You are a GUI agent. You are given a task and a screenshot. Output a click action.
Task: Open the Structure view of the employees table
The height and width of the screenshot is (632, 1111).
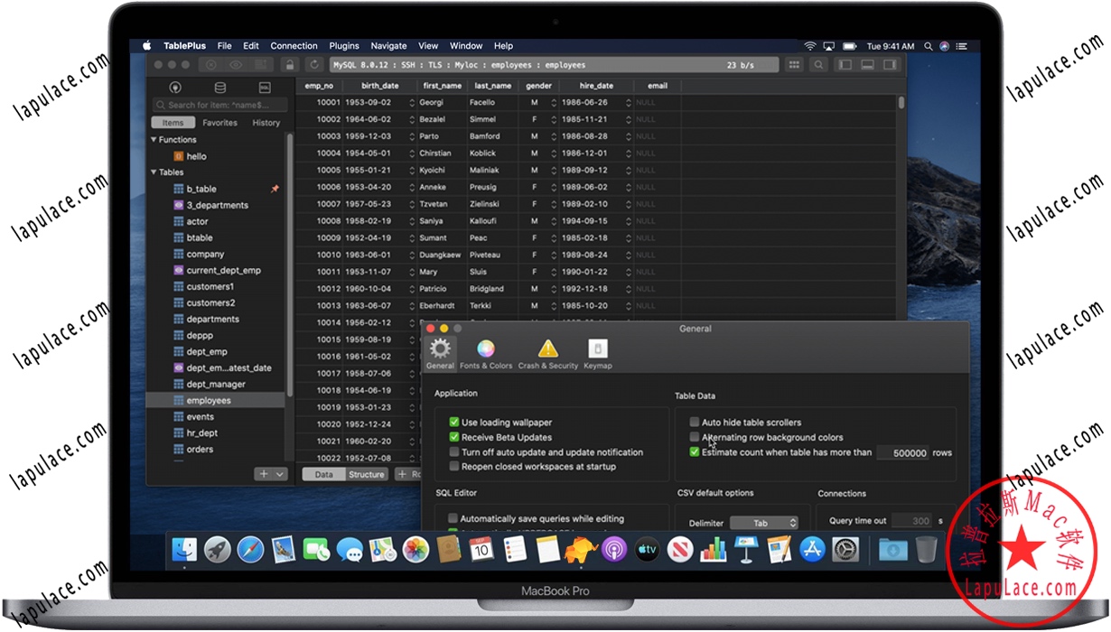[x=369, y=472]
